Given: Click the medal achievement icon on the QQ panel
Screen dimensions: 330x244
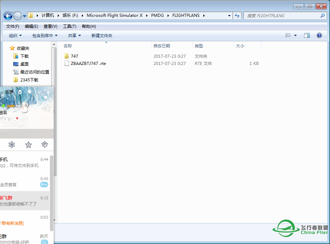Looking at the screenshot, I should point(20,92).
